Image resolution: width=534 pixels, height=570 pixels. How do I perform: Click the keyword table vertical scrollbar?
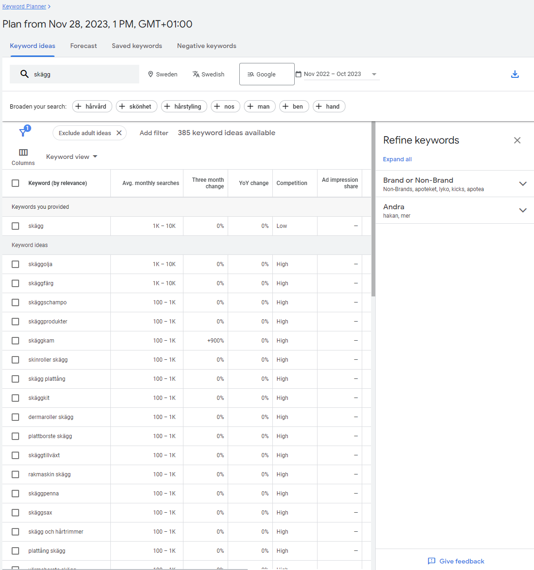click(373, 210)
